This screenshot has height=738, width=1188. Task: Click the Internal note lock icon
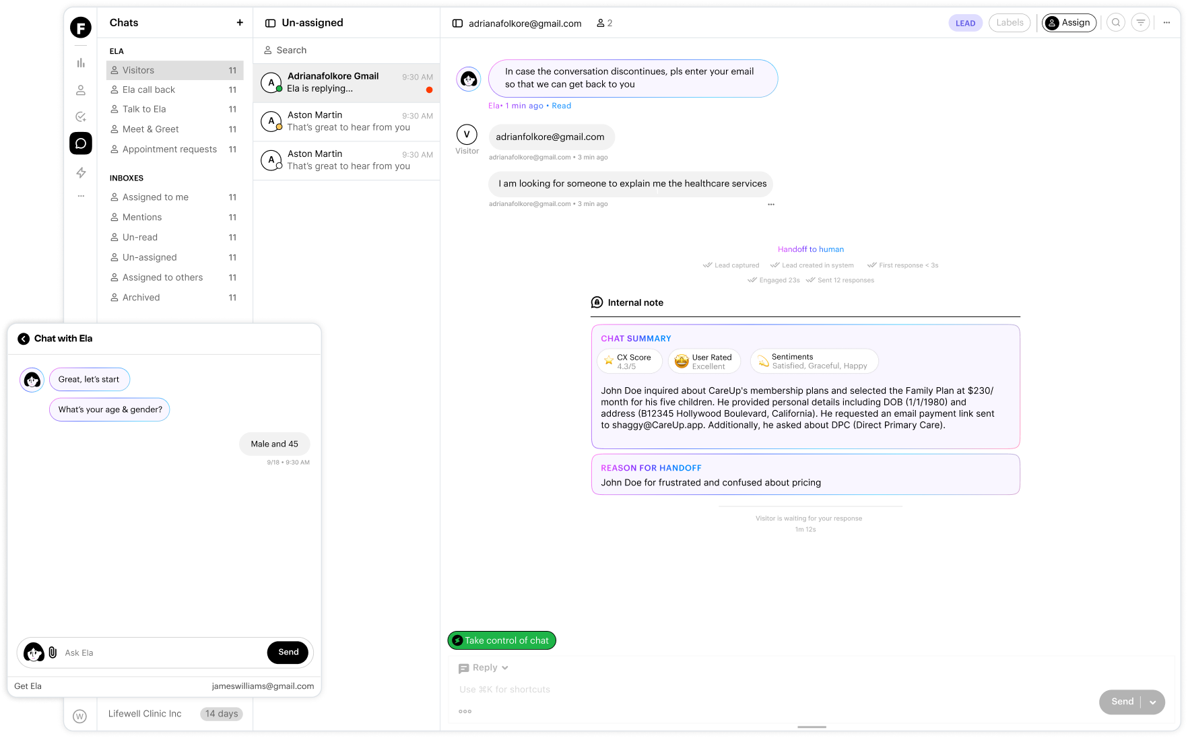click(x=597, y=302)
